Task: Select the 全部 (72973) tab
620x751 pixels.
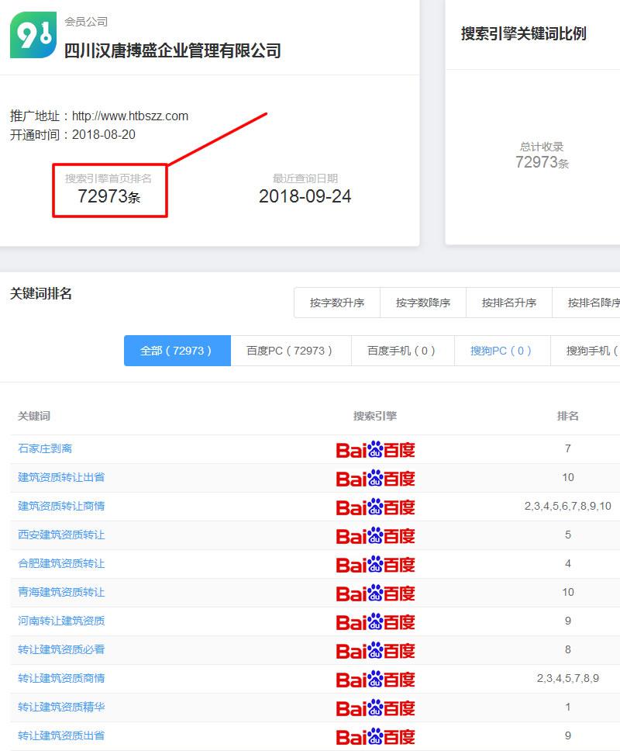Action: coord(177,351)
